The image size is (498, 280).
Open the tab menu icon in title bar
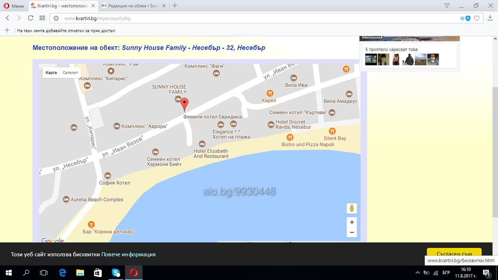(x=447, y=5)
